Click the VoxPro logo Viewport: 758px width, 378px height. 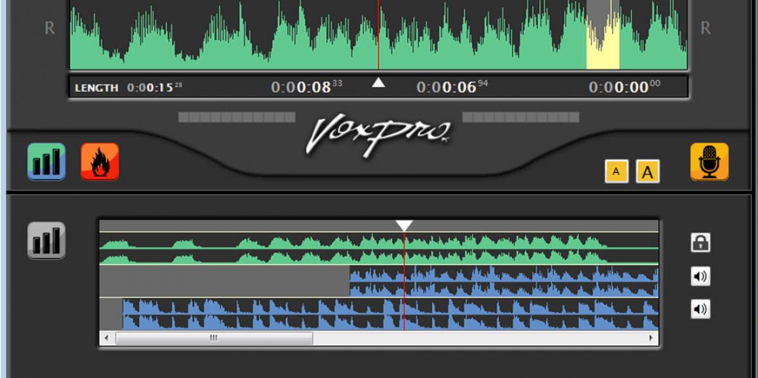[378, 135]
